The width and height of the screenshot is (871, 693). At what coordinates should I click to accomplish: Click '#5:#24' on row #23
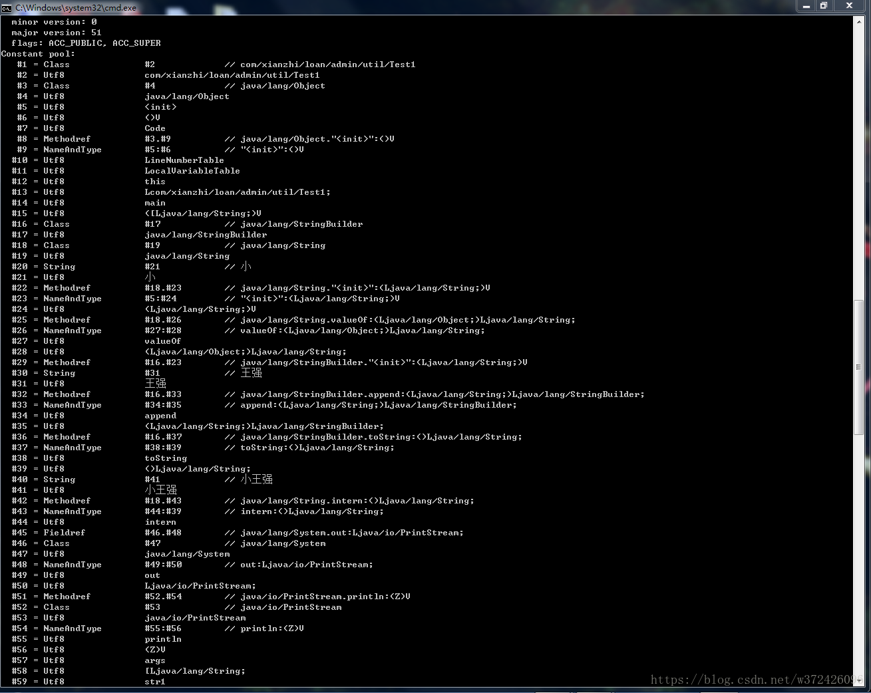(160, 299)
